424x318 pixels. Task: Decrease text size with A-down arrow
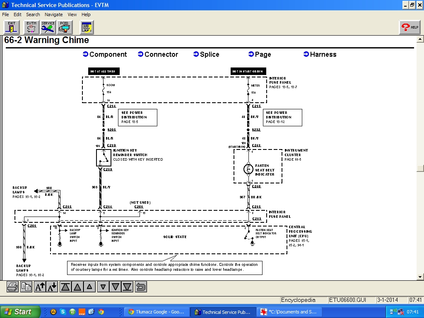(52, 287)
